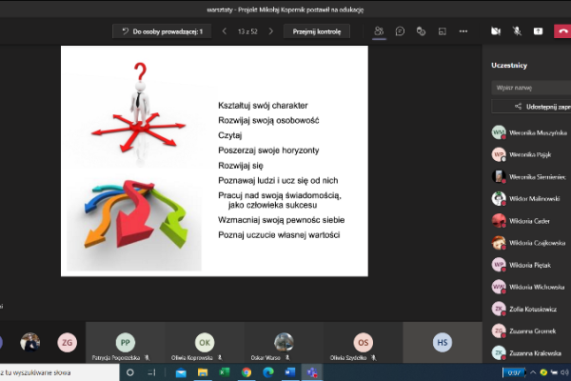Toggle the microphone mute
The width and height of the screenshot is (571, 381).
[517, 30]
